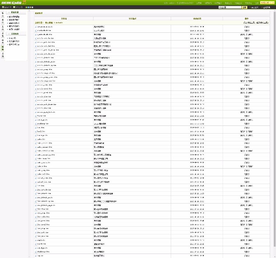The height and width of the screenshot is (258, 276).
Task: Switch to the 生成 vertical side tab
Action: point(3,28)
